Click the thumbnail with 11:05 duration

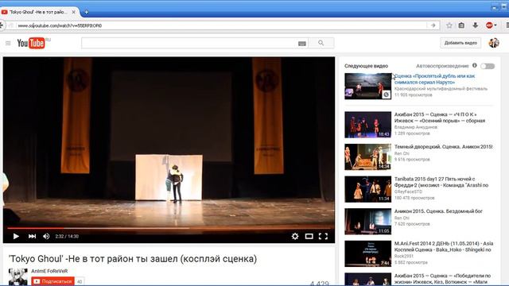tap(367, 221)
